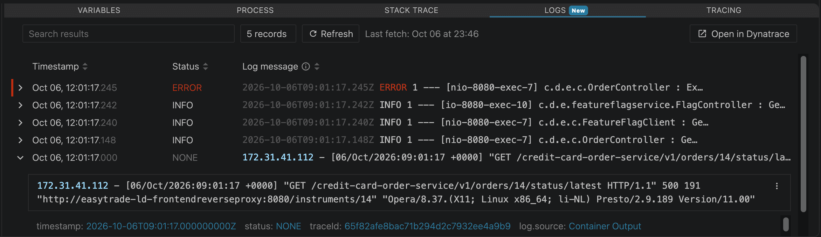Click the expanded log detail text box

[409, 193]
